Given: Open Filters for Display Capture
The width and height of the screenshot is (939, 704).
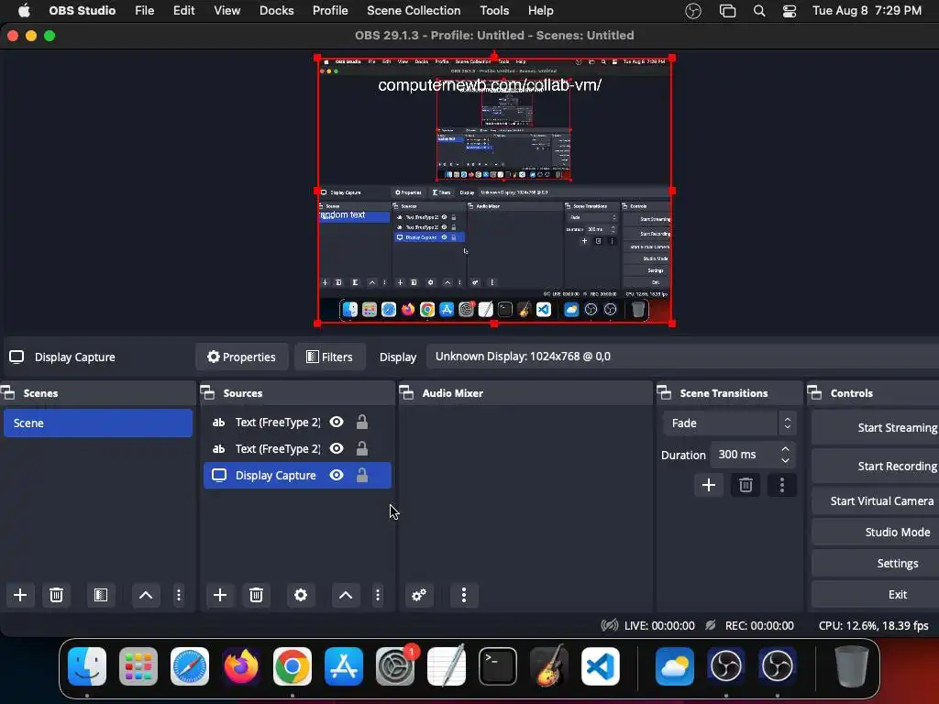Looking at the screenshot, I should coord(329,357).
